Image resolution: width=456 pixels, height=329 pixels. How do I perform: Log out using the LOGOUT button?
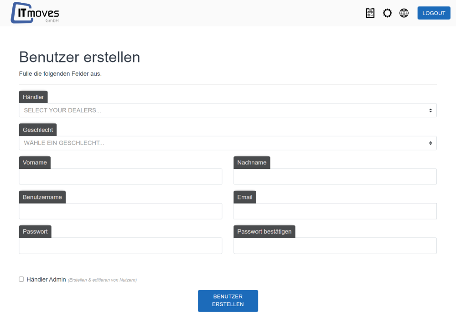click(434, 13)
